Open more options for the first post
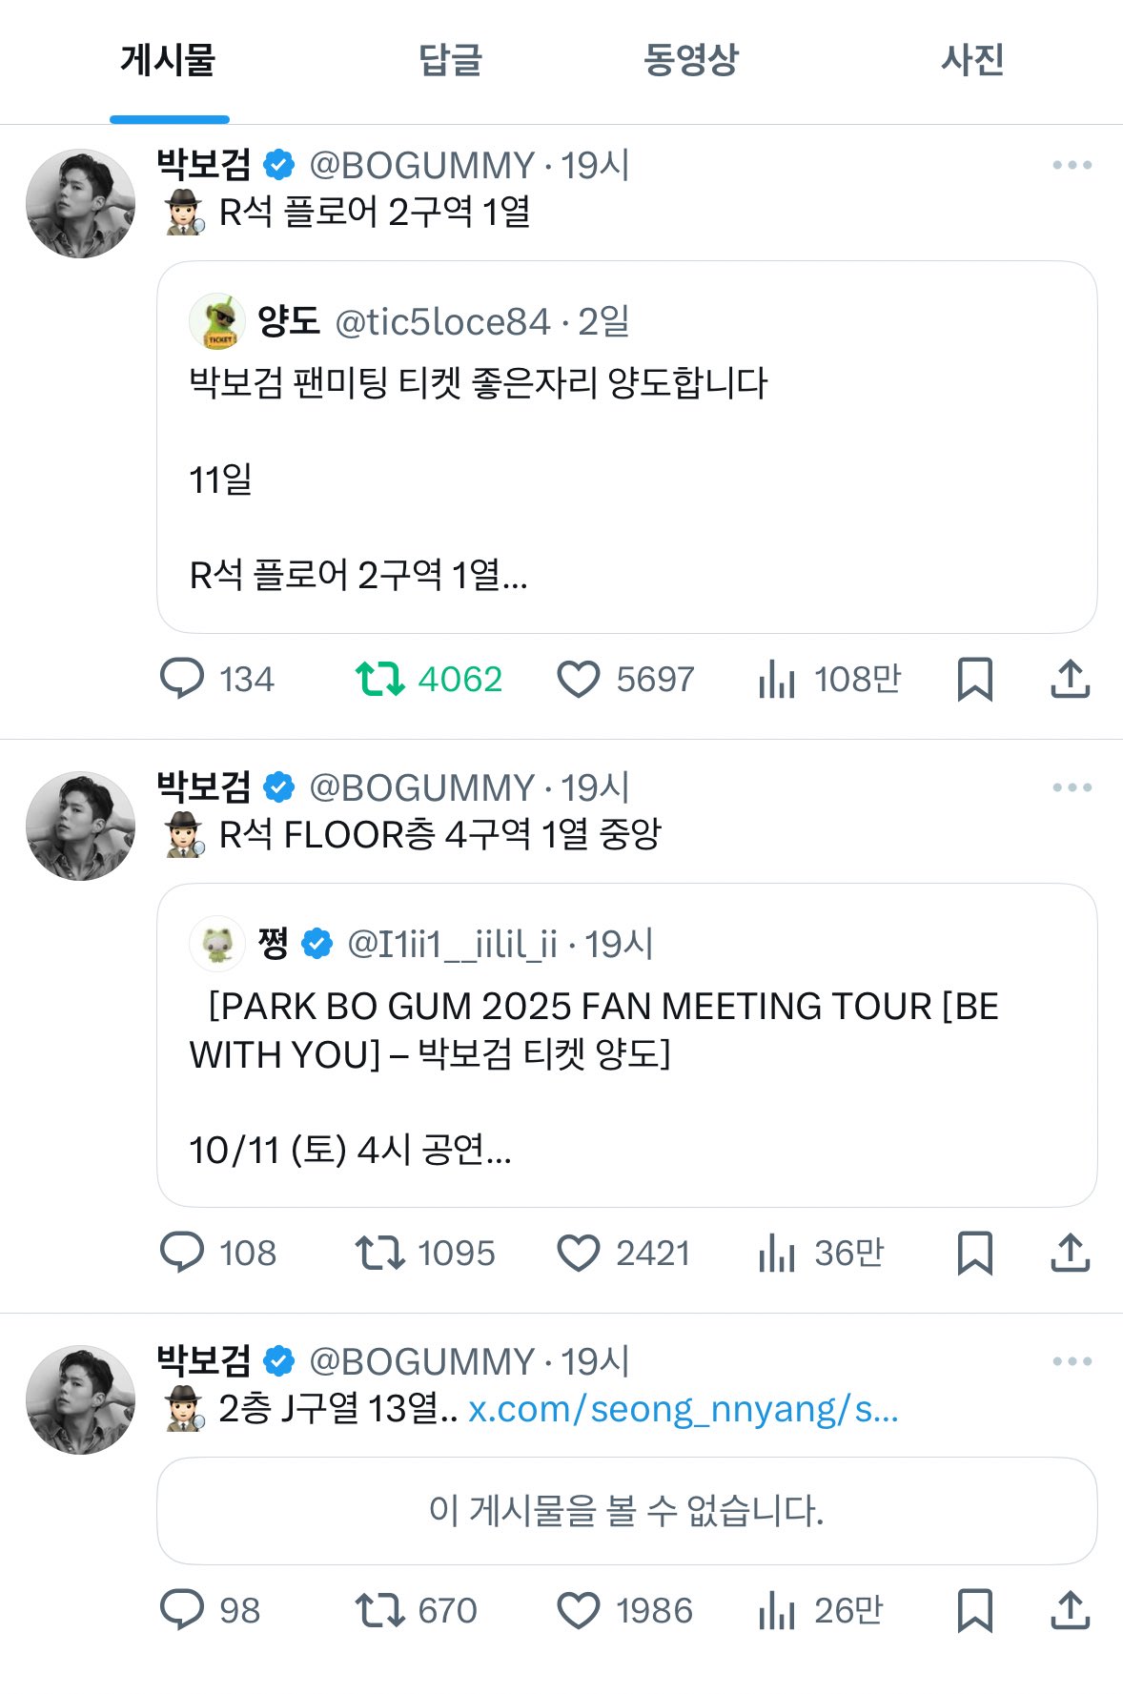The height and width of the screenshot is (1694, 1123). 1072,165
